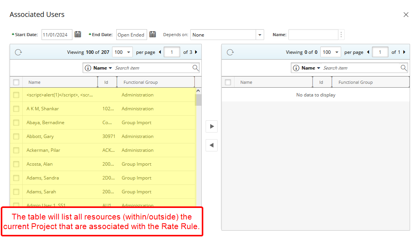Select the 'Acosta, Alan' name cell
Image resolution: width=417 pixels, height=241 pixels.
point(40,164)
